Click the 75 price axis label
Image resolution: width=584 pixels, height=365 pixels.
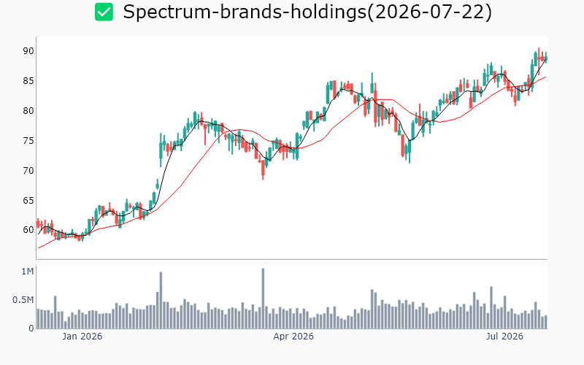(x=28, y=140)
